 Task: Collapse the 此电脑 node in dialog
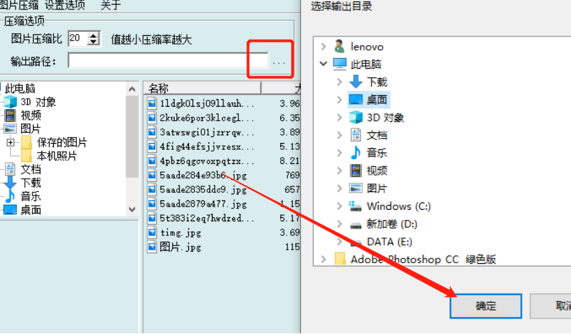[323, 63]
